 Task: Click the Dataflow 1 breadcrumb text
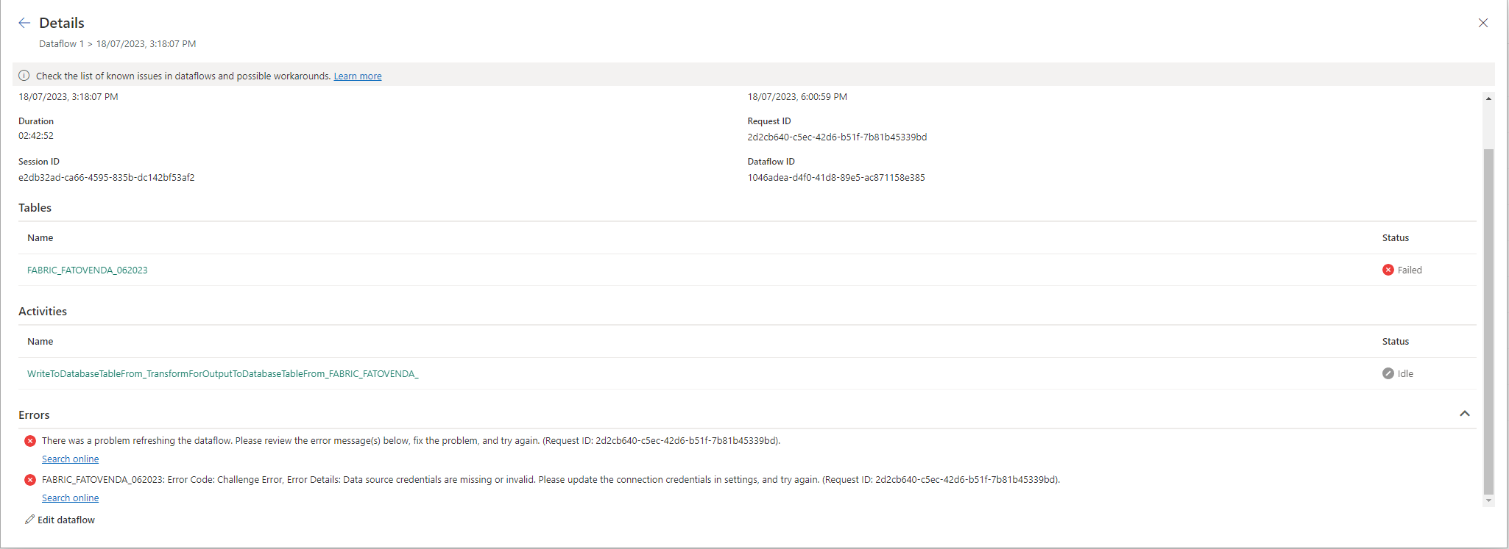click(x=61, y=44)
